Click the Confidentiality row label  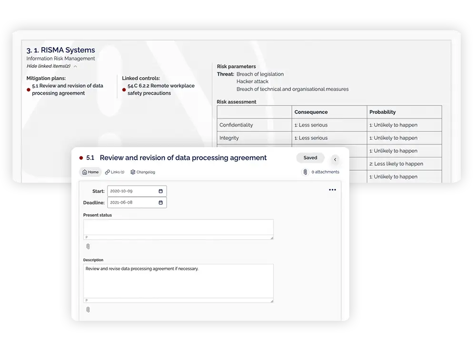236,125
